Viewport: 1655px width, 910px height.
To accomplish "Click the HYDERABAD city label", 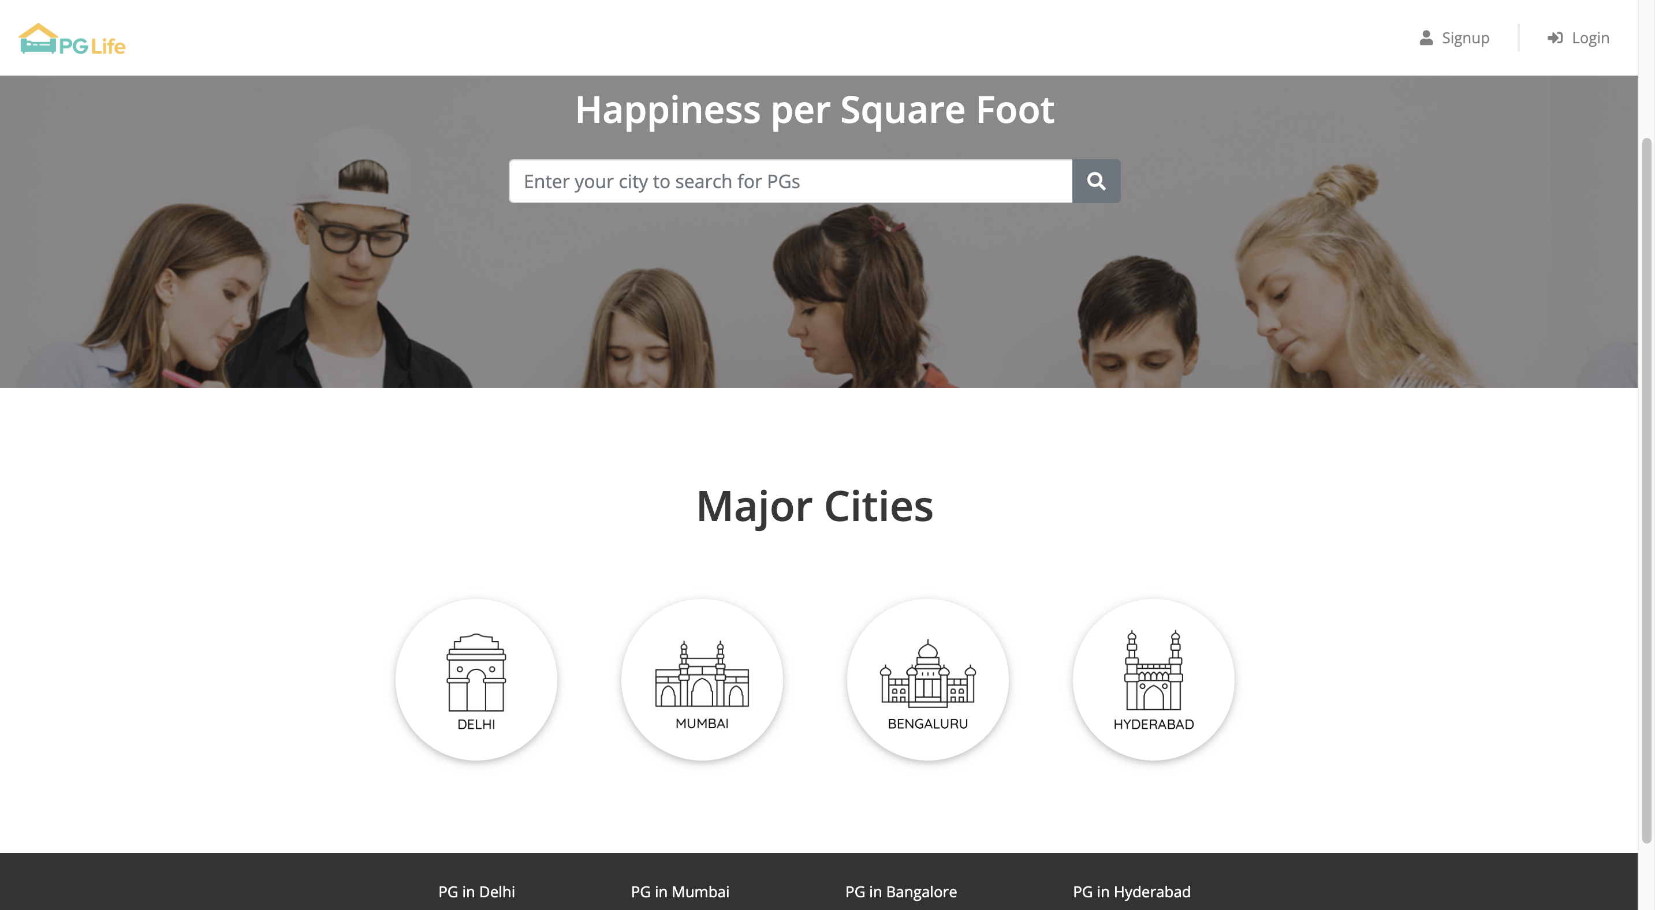I will point(1153,724).
